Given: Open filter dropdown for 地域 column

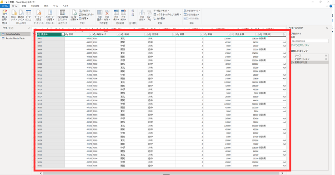Looking at the screenshot, I should point(146,34).
